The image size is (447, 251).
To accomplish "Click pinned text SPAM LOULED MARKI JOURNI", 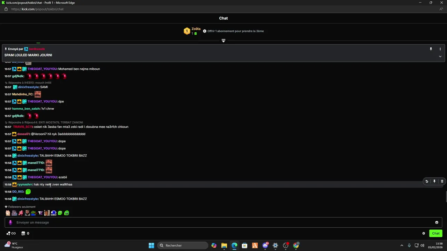I will click(28, 55).
